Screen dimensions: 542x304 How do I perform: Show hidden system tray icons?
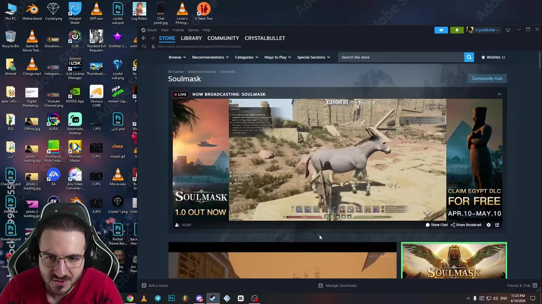pos(468,299)
